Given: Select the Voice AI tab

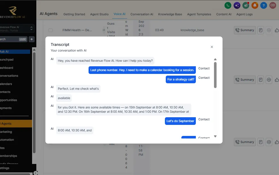Looking at the screenshot, I should point(119,14).
